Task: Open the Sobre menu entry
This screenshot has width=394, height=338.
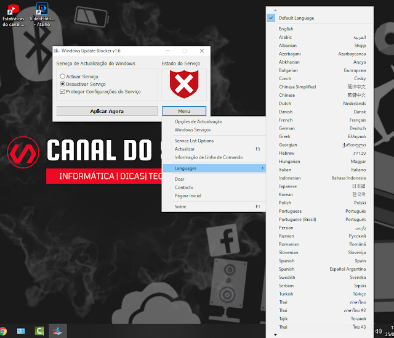Action: tap(214, 207)
